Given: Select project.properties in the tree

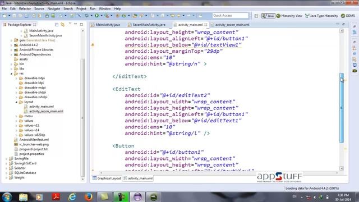Looking at the screenshot, I should (31, 154).
